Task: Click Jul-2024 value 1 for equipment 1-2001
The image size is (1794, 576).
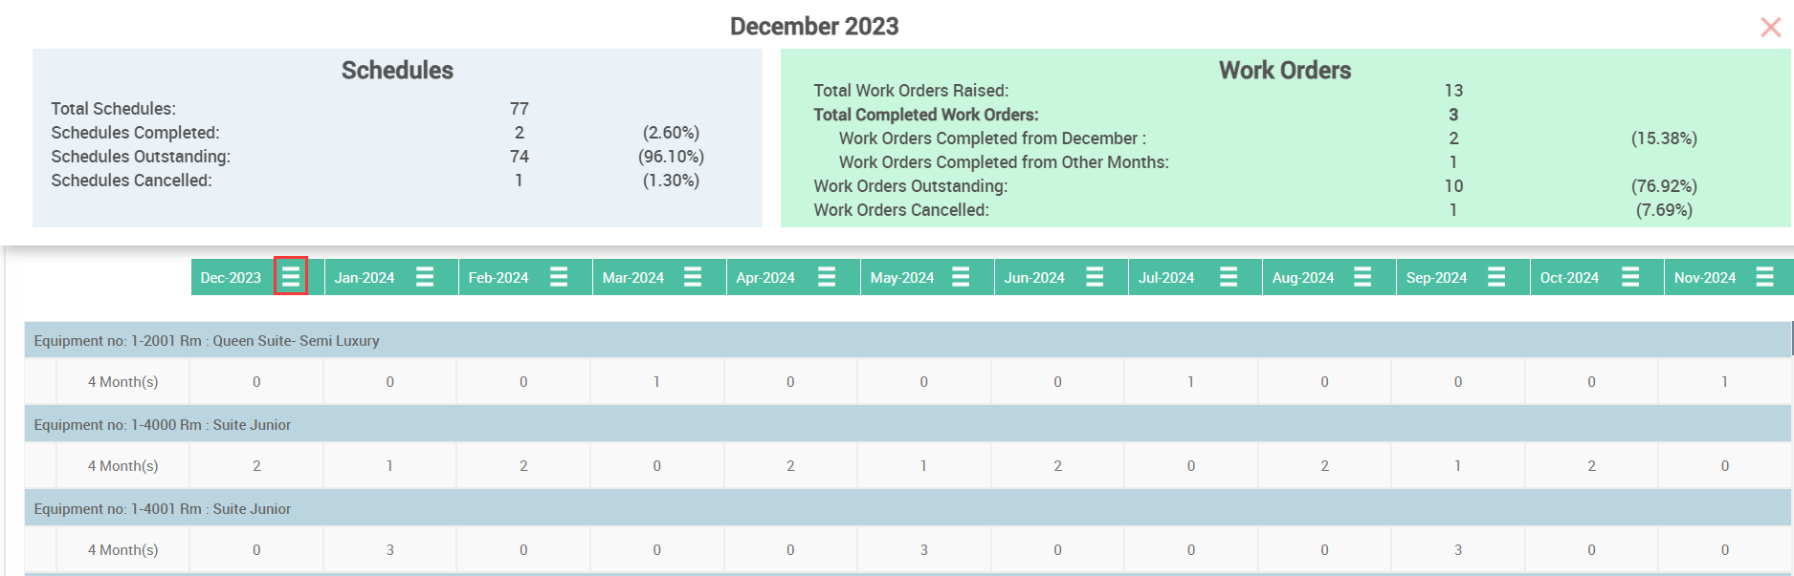Action: click(x=1191, y=382)
